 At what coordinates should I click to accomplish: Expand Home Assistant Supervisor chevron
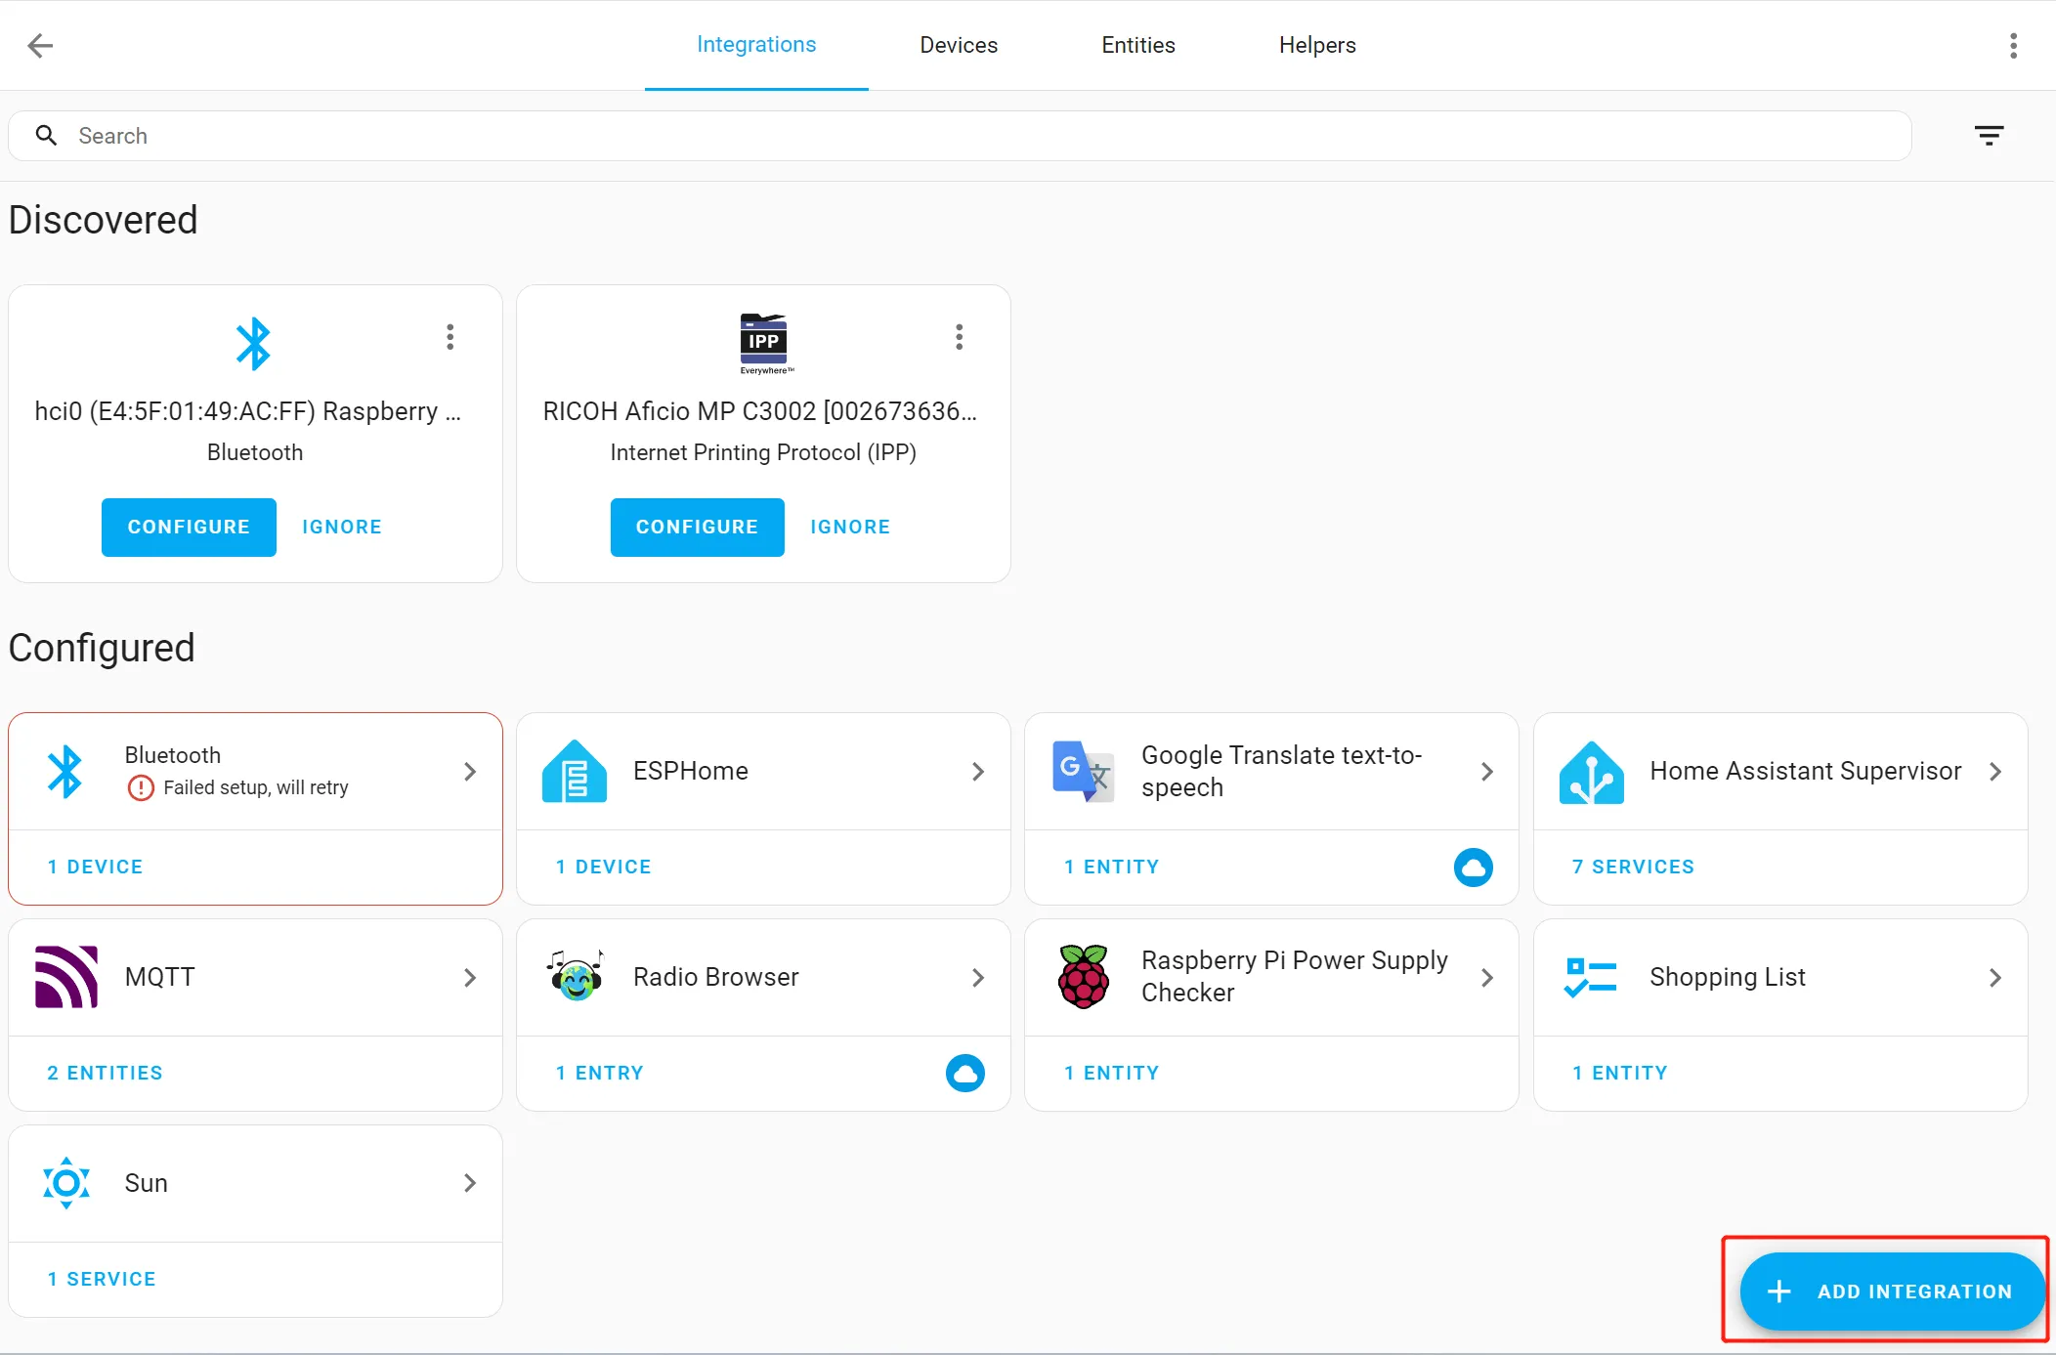click(x=1994, y=772)
